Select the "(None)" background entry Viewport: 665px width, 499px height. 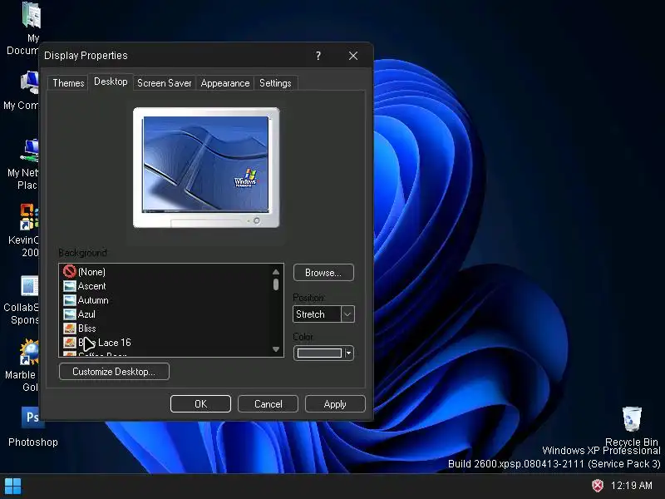click(x=91, y=272)
